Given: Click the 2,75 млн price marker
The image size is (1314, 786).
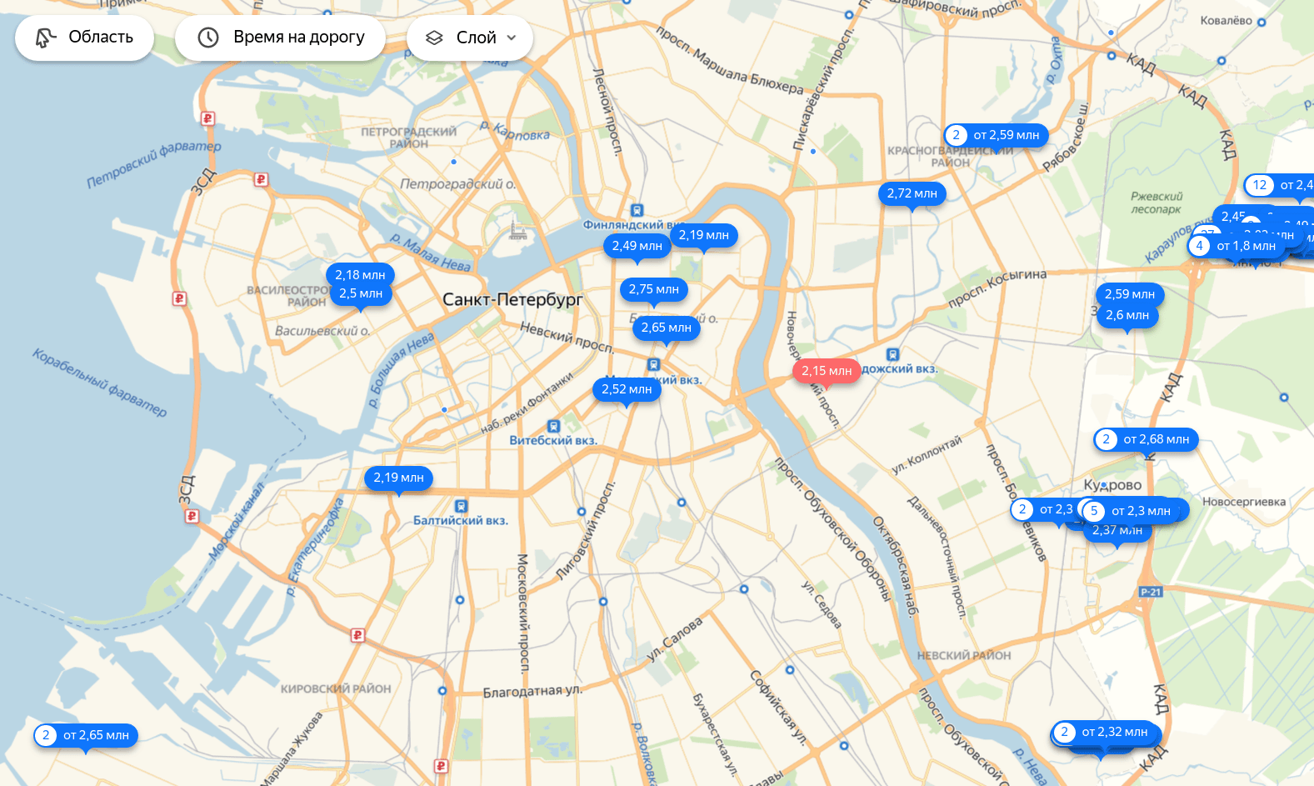Looking at the screenshot, I should coord(653,289).
